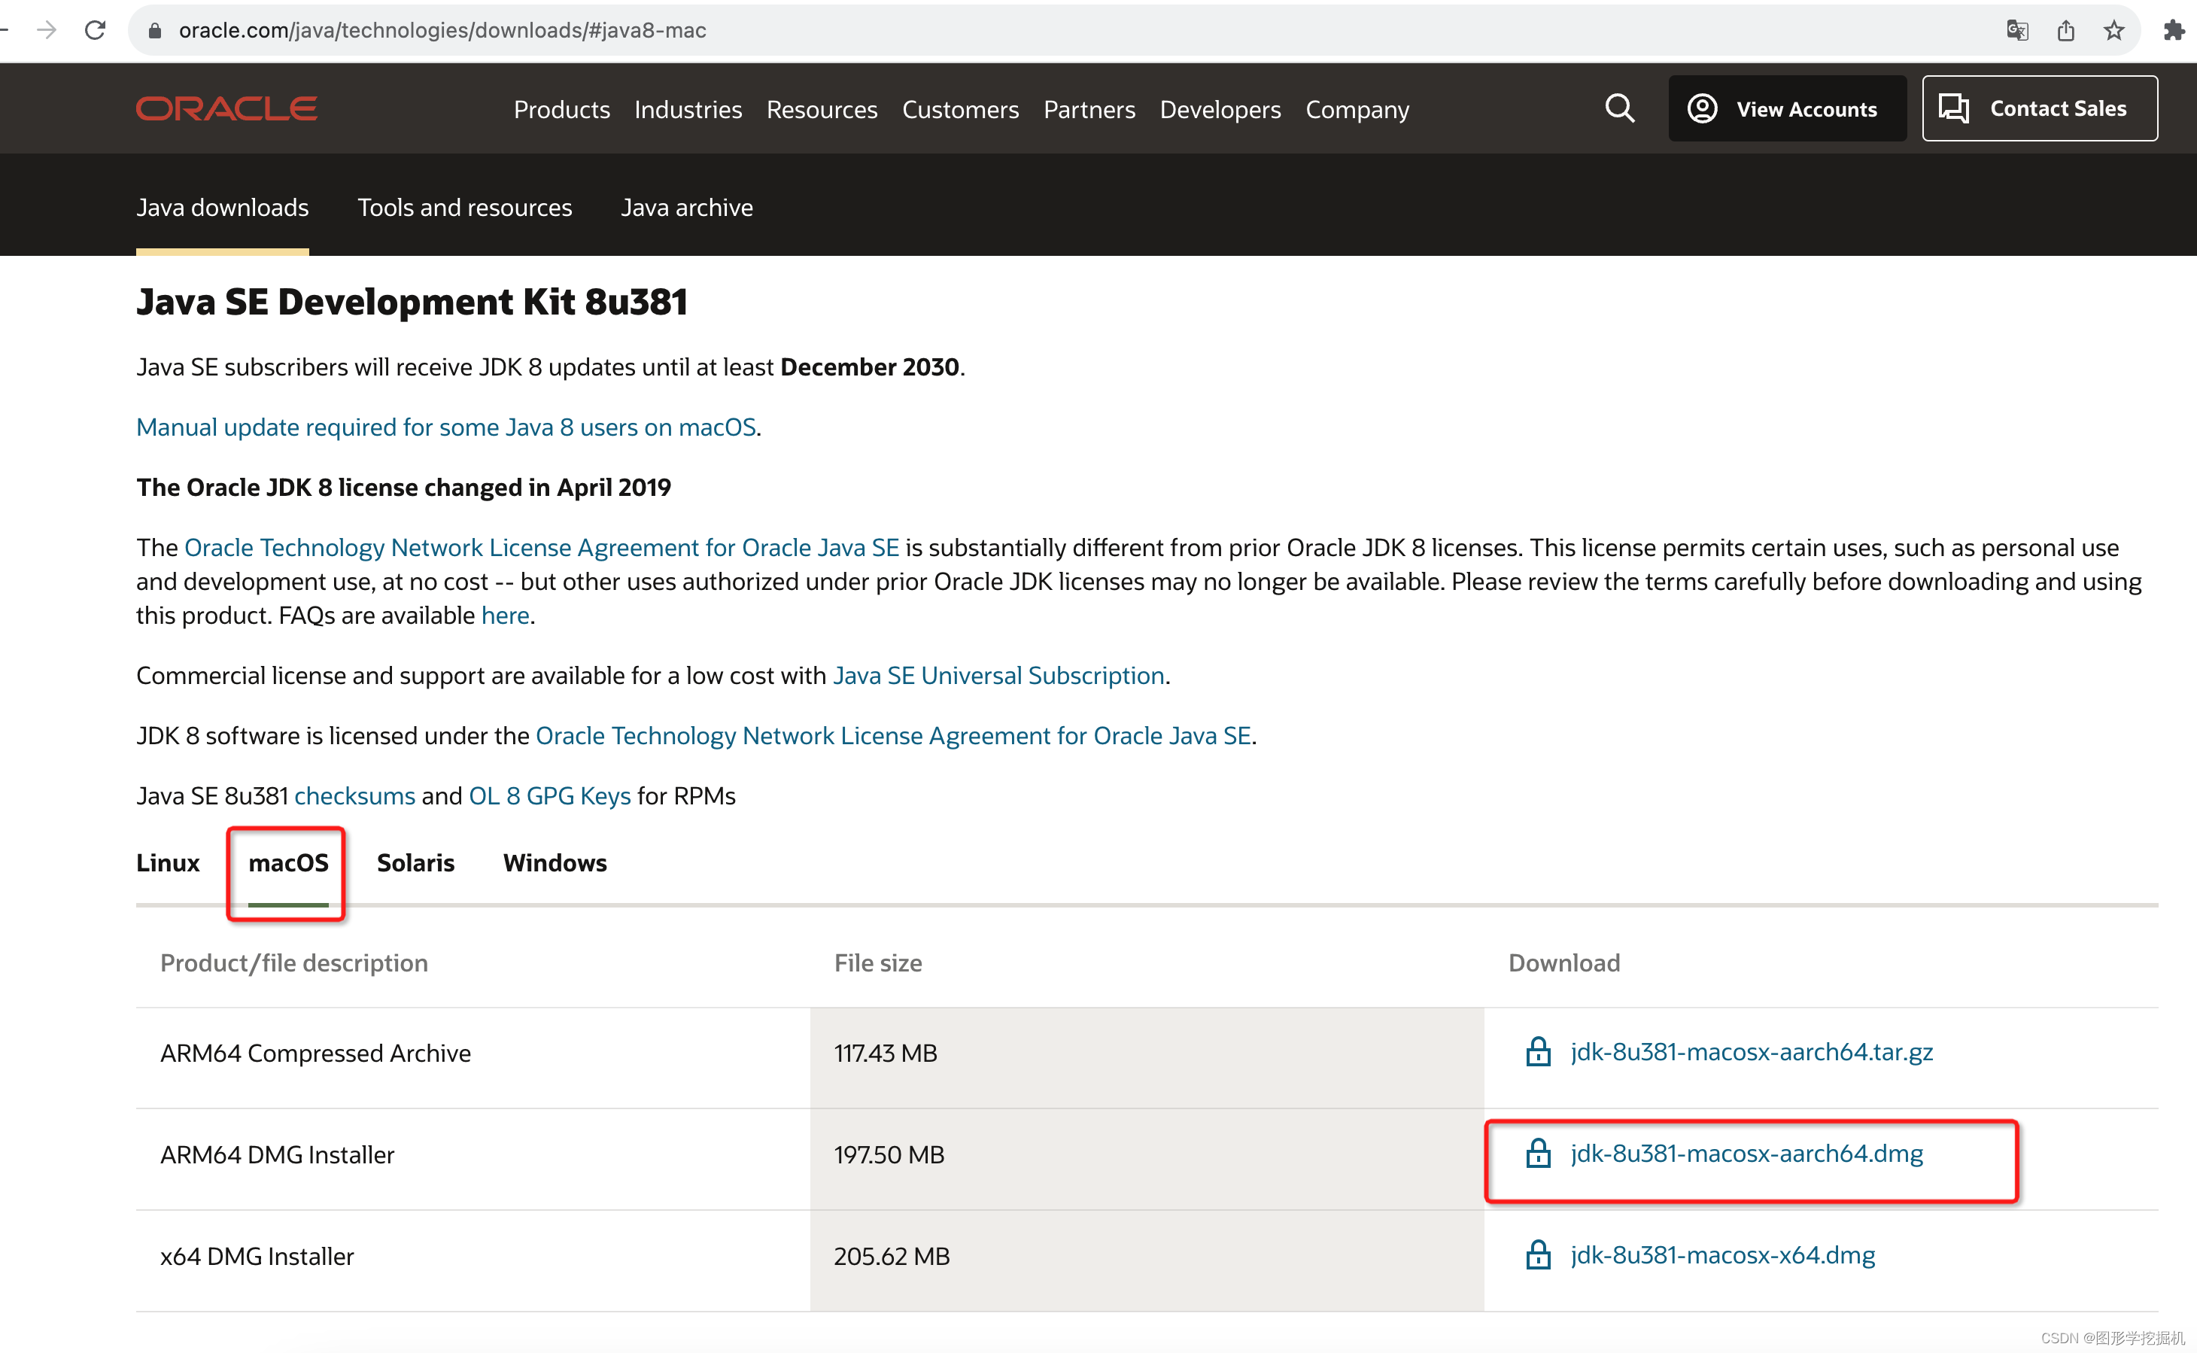Open browser extensions puzzle icon
This screenshot has width=2197, height=1353.
[2174, 30]
